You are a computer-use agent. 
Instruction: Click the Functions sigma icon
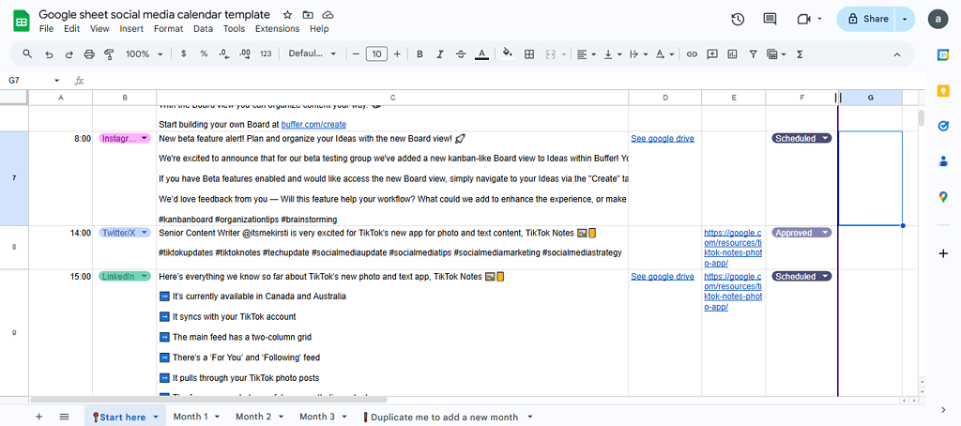pos(800,54)
